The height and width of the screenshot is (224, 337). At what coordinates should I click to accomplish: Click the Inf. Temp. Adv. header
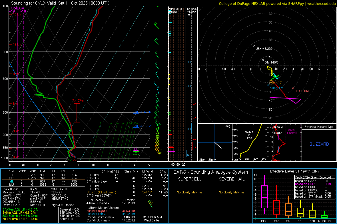(191, 12)
